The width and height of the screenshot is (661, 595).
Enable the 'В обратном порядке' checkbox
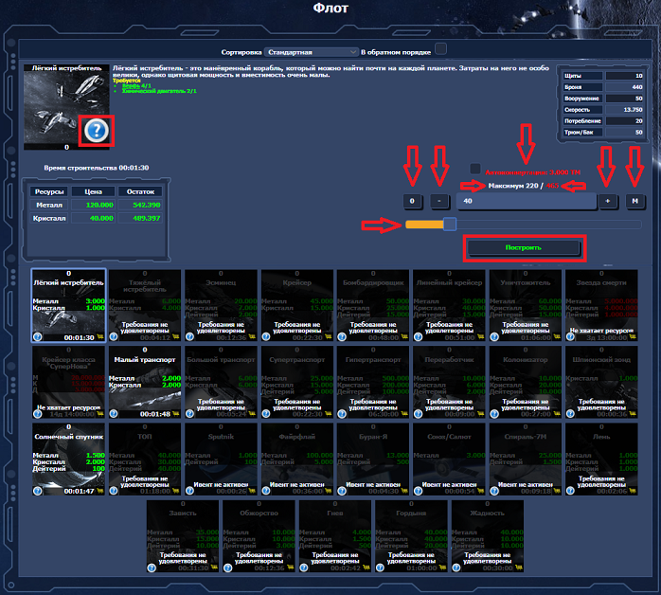pyautogui.click(x=440, y=50)
